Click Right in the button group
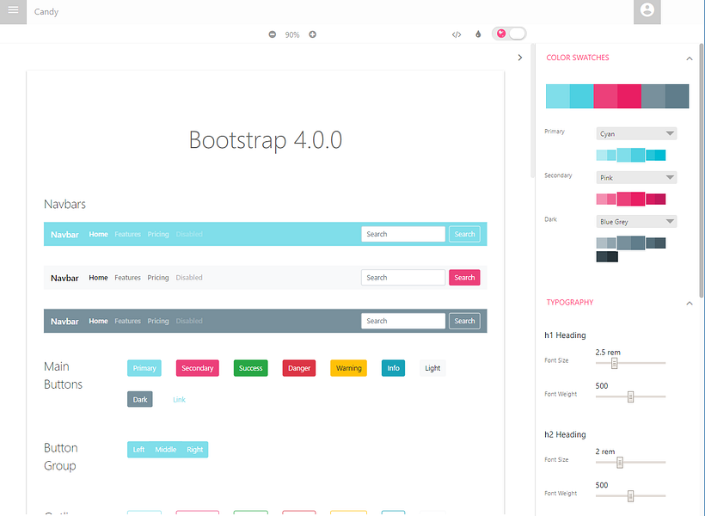The image size is (705, 516). click(194, 450)
